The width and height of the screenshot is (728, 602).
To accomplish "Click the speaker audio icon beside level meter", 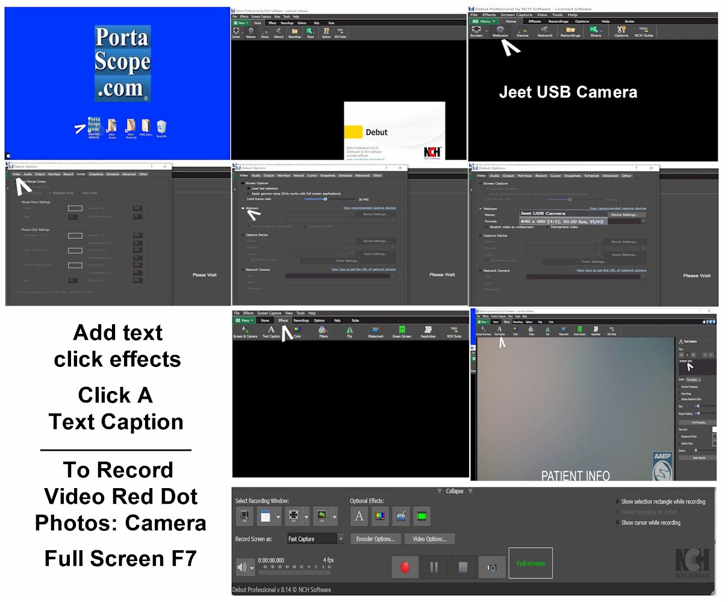I will click(242, 567).
